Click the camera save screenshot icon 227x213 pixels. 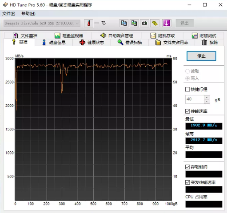[144, 23]
